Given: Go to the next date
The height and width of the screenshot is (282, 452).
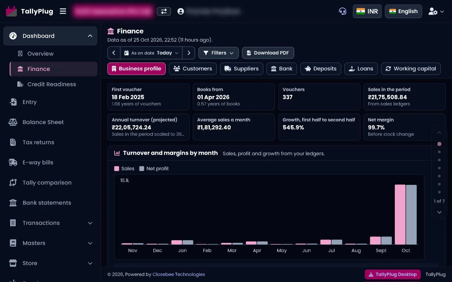Looking at the screenshot, I should [x=189, y=53].
